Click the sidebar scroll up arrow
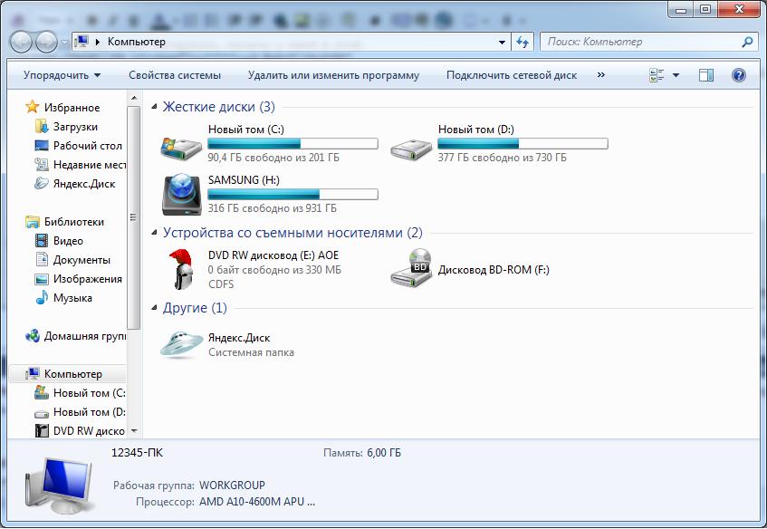 [x=133, y=98]
